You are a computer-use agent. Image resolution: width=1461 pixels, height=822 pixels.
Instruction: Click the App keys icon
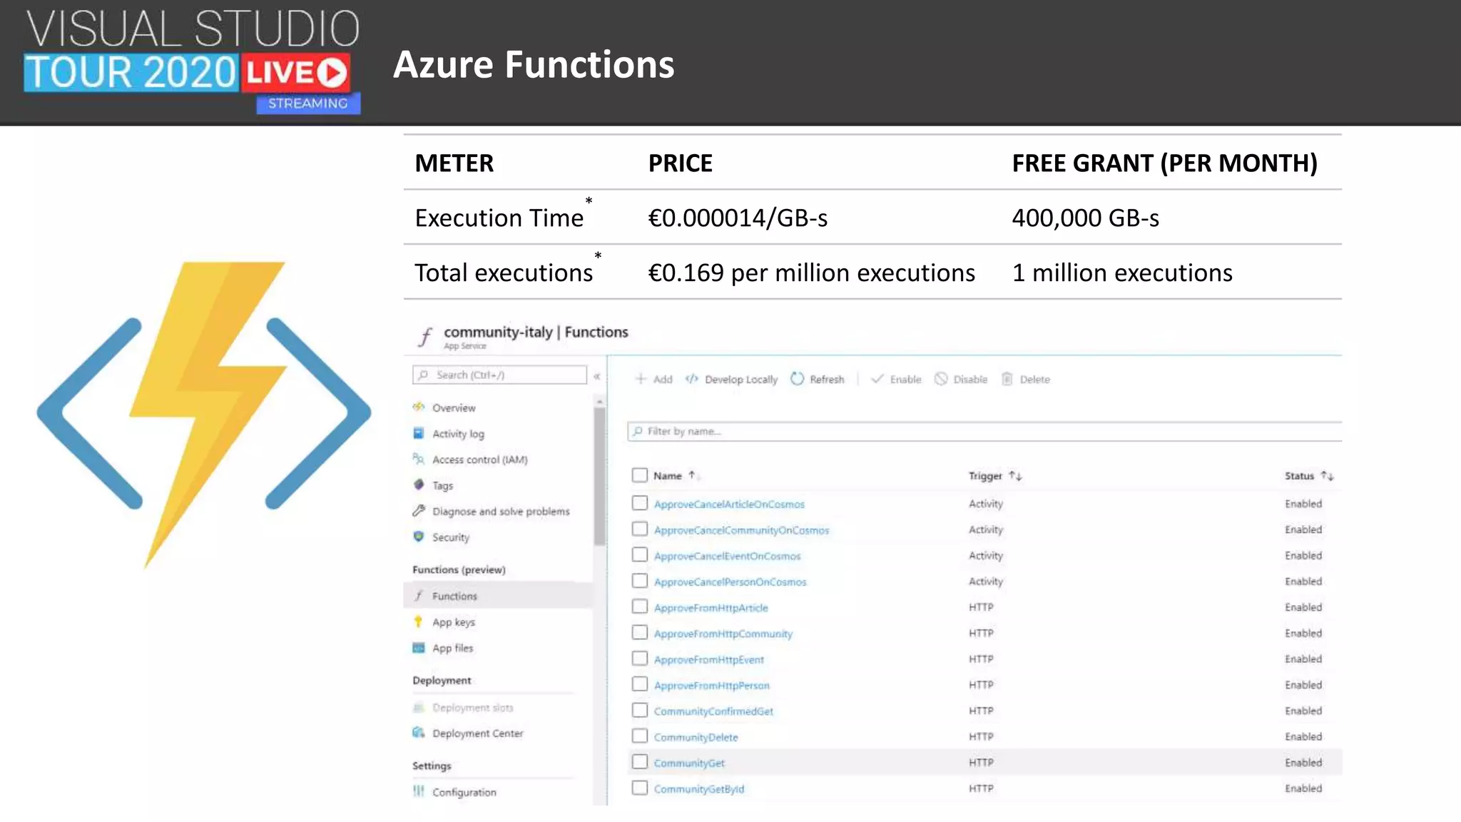[x=419, y=621]
